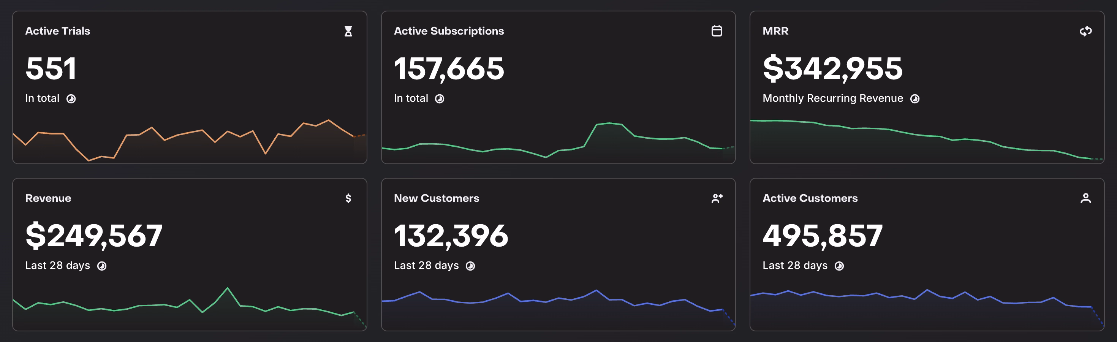Click the clock icon beside New Customers Last 28 days

click(470, 266)
